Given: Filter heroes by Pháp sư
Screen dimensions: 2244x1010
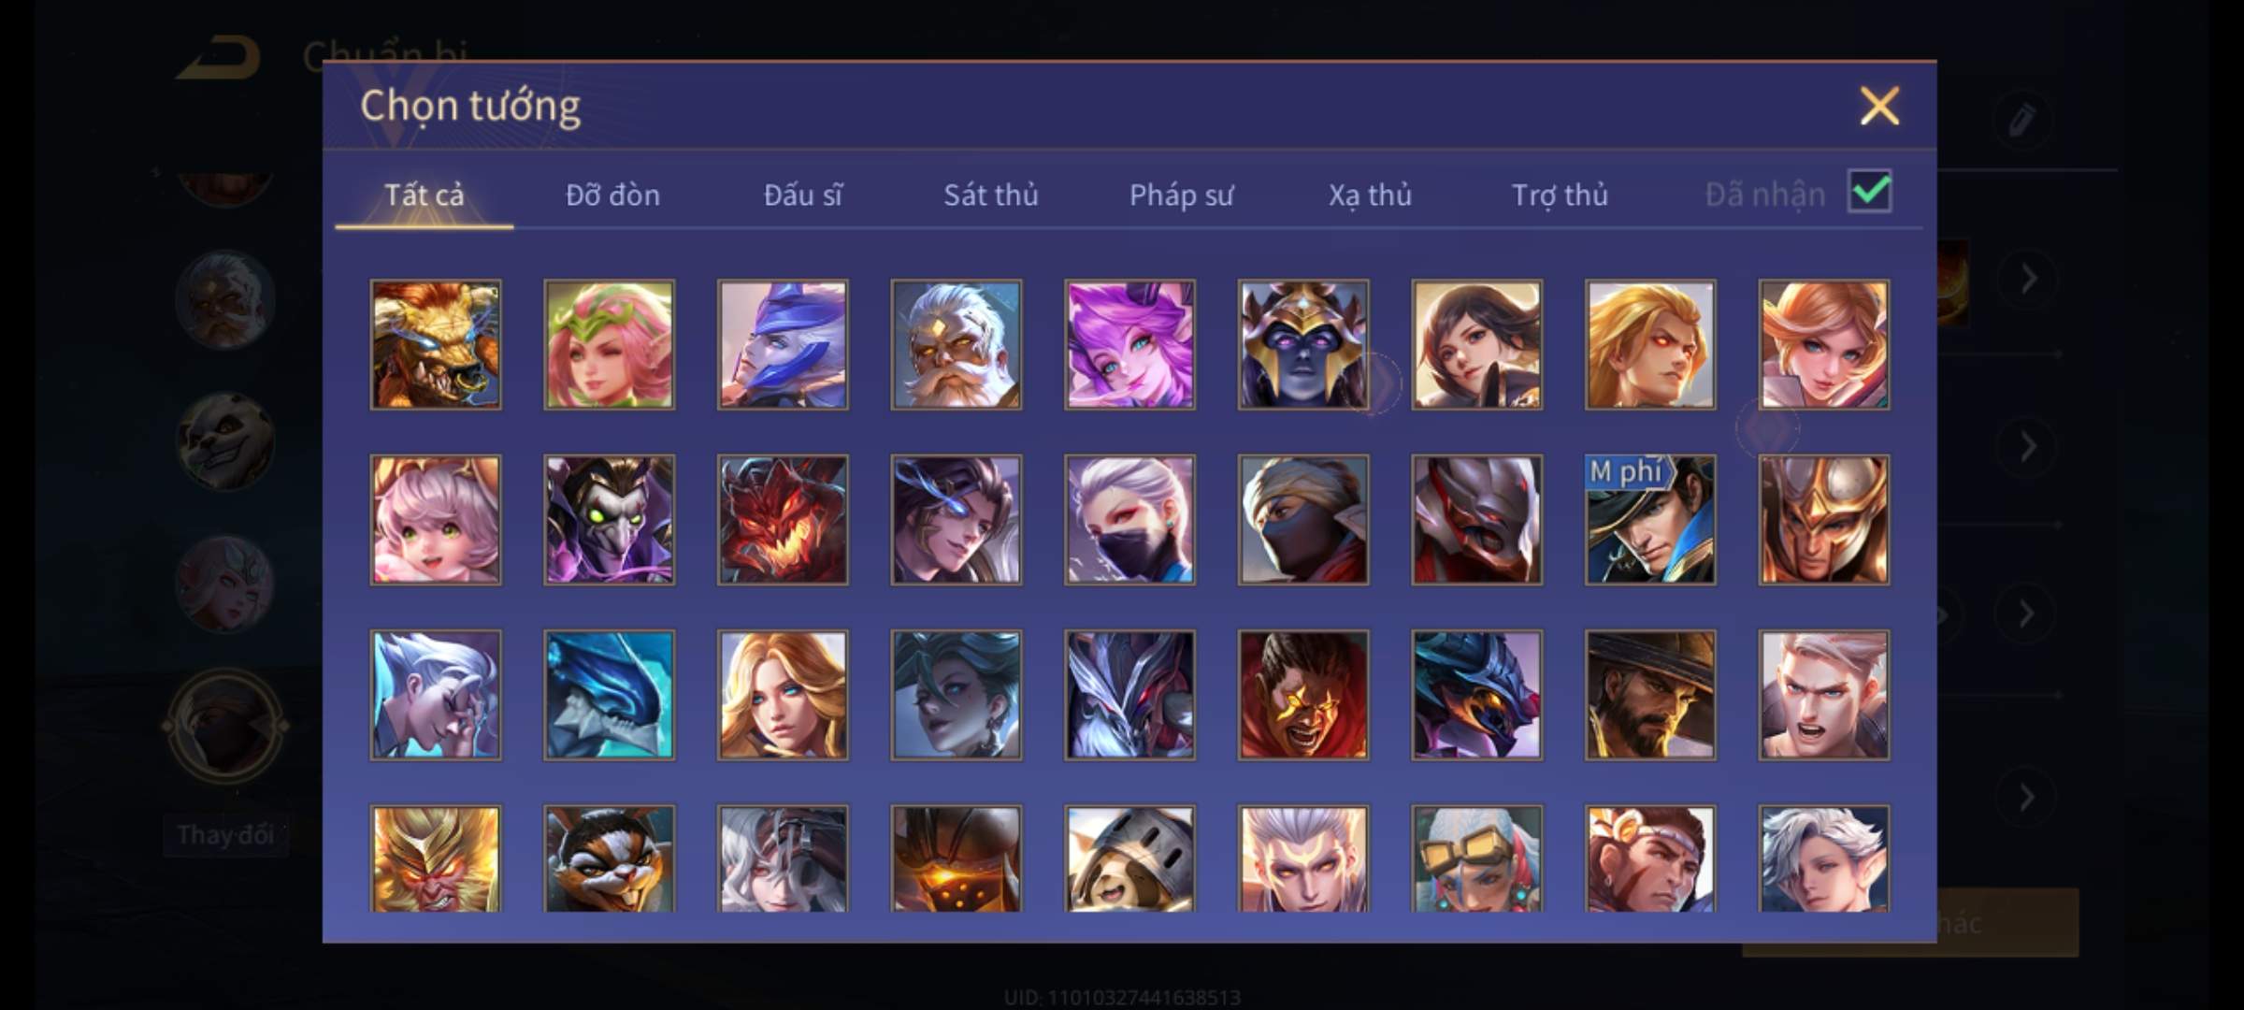Looking at the screenshot, I should point(1181,195).
